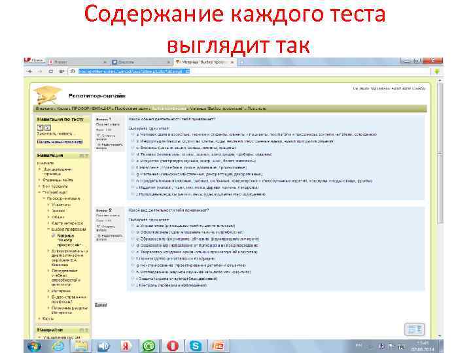This screenshot has width=471, height=353.
Task: Open the Speed Dial icon in the toolbar
Action: pyautogui.click(x=61, y=71)
